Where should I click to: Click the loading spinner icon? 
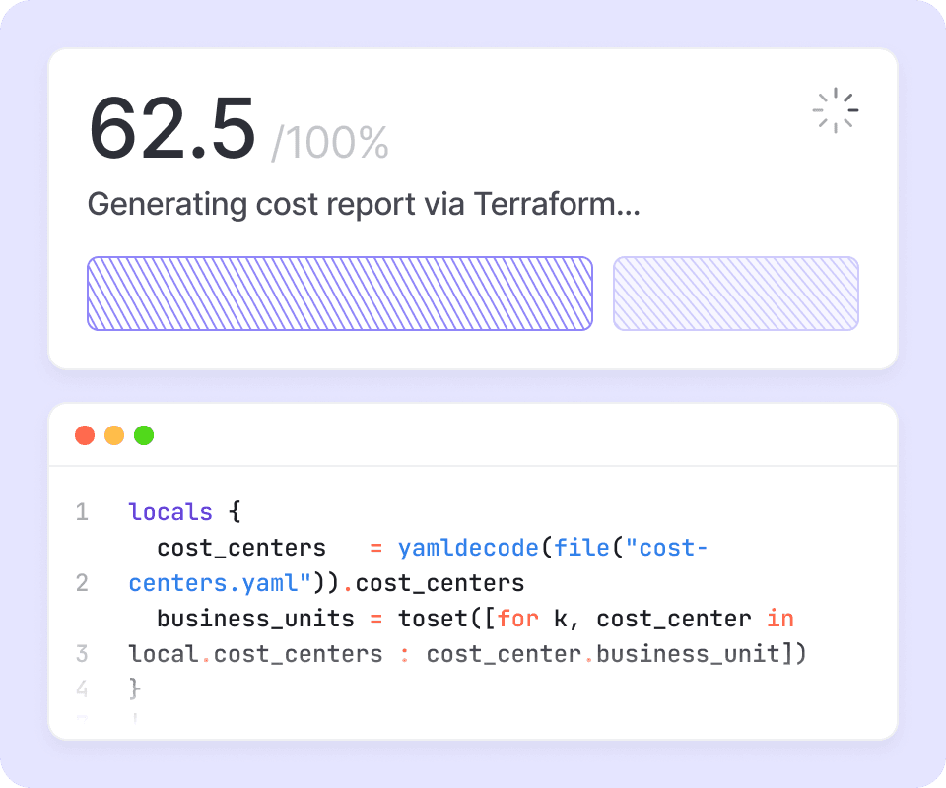(835, 110)
